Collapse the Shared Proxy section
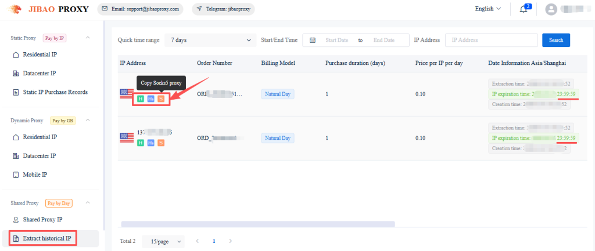Viewport: 595px width, 251px height. tap(88, 203)
